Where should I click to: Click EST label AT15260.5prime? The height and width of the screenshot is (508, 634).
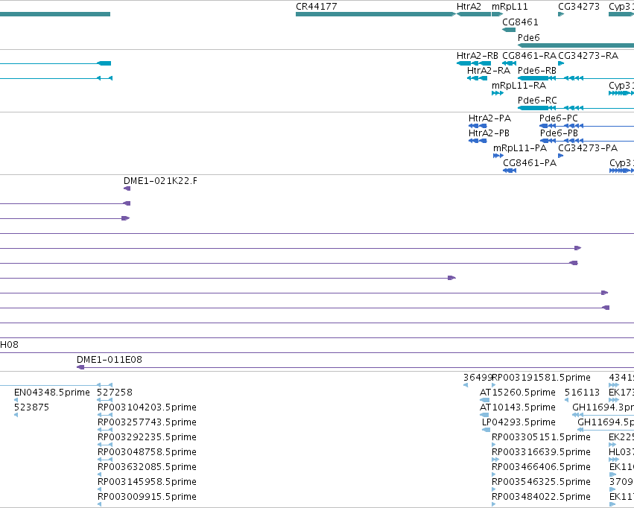pyautogui.click(x=518, y=393)
